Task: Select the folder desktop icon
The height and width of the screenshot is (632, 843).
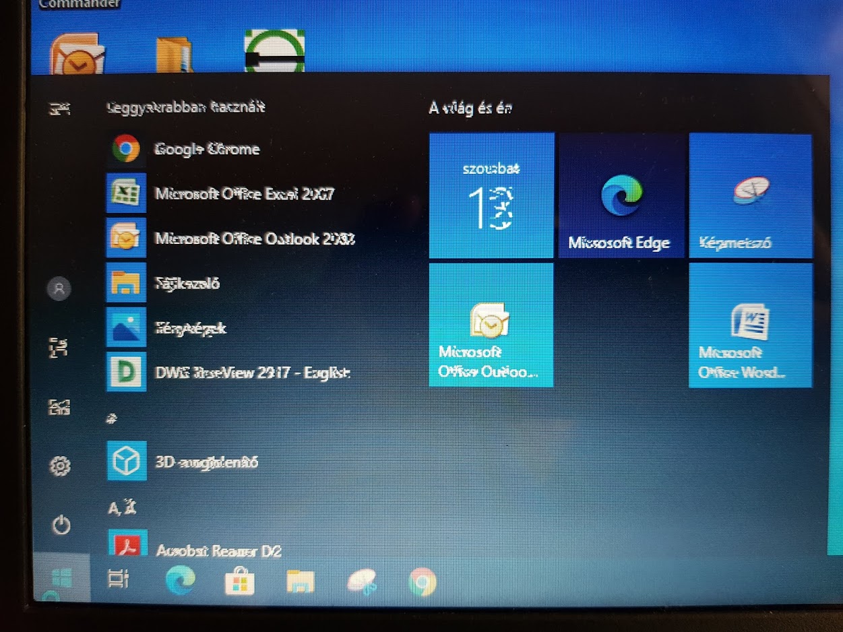Action: click(174, 55)
